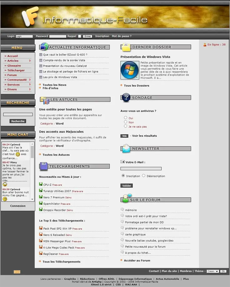
Task: Open the Glossaire menu item
Action: 14,66
